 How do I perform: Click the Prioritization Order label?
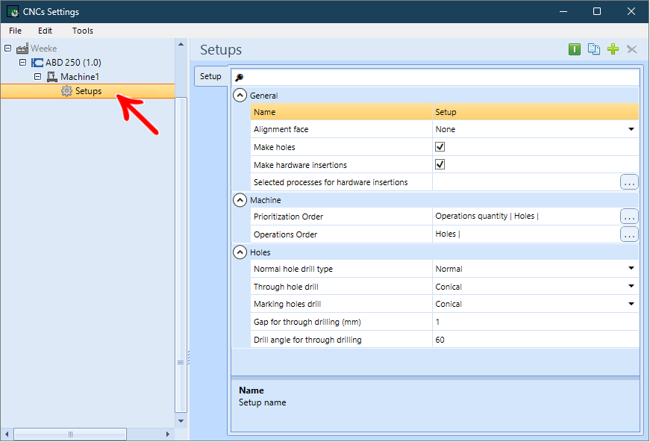289,217
